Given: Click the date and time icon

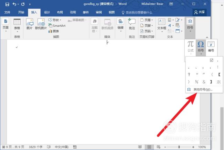Looking at the screenshot, I should pos(177,26).
